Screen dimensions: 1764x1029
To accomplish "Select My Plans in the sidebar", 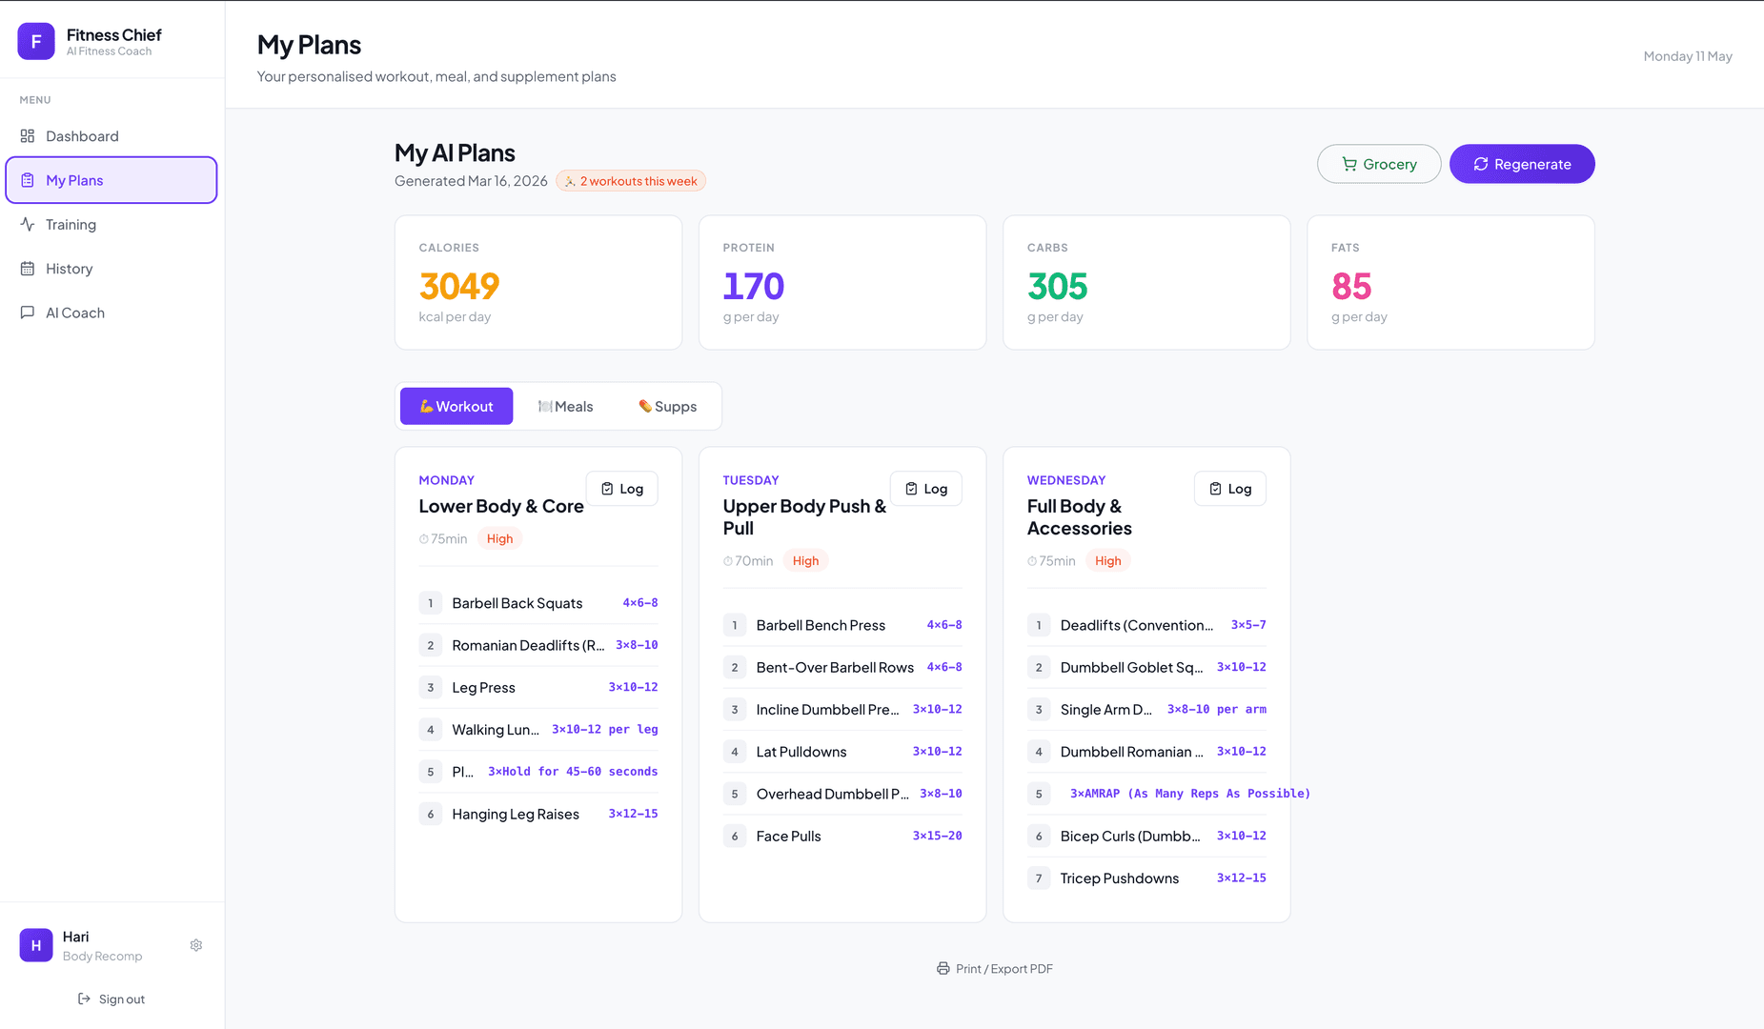I will pyautogui.click(x=112, y=180).
